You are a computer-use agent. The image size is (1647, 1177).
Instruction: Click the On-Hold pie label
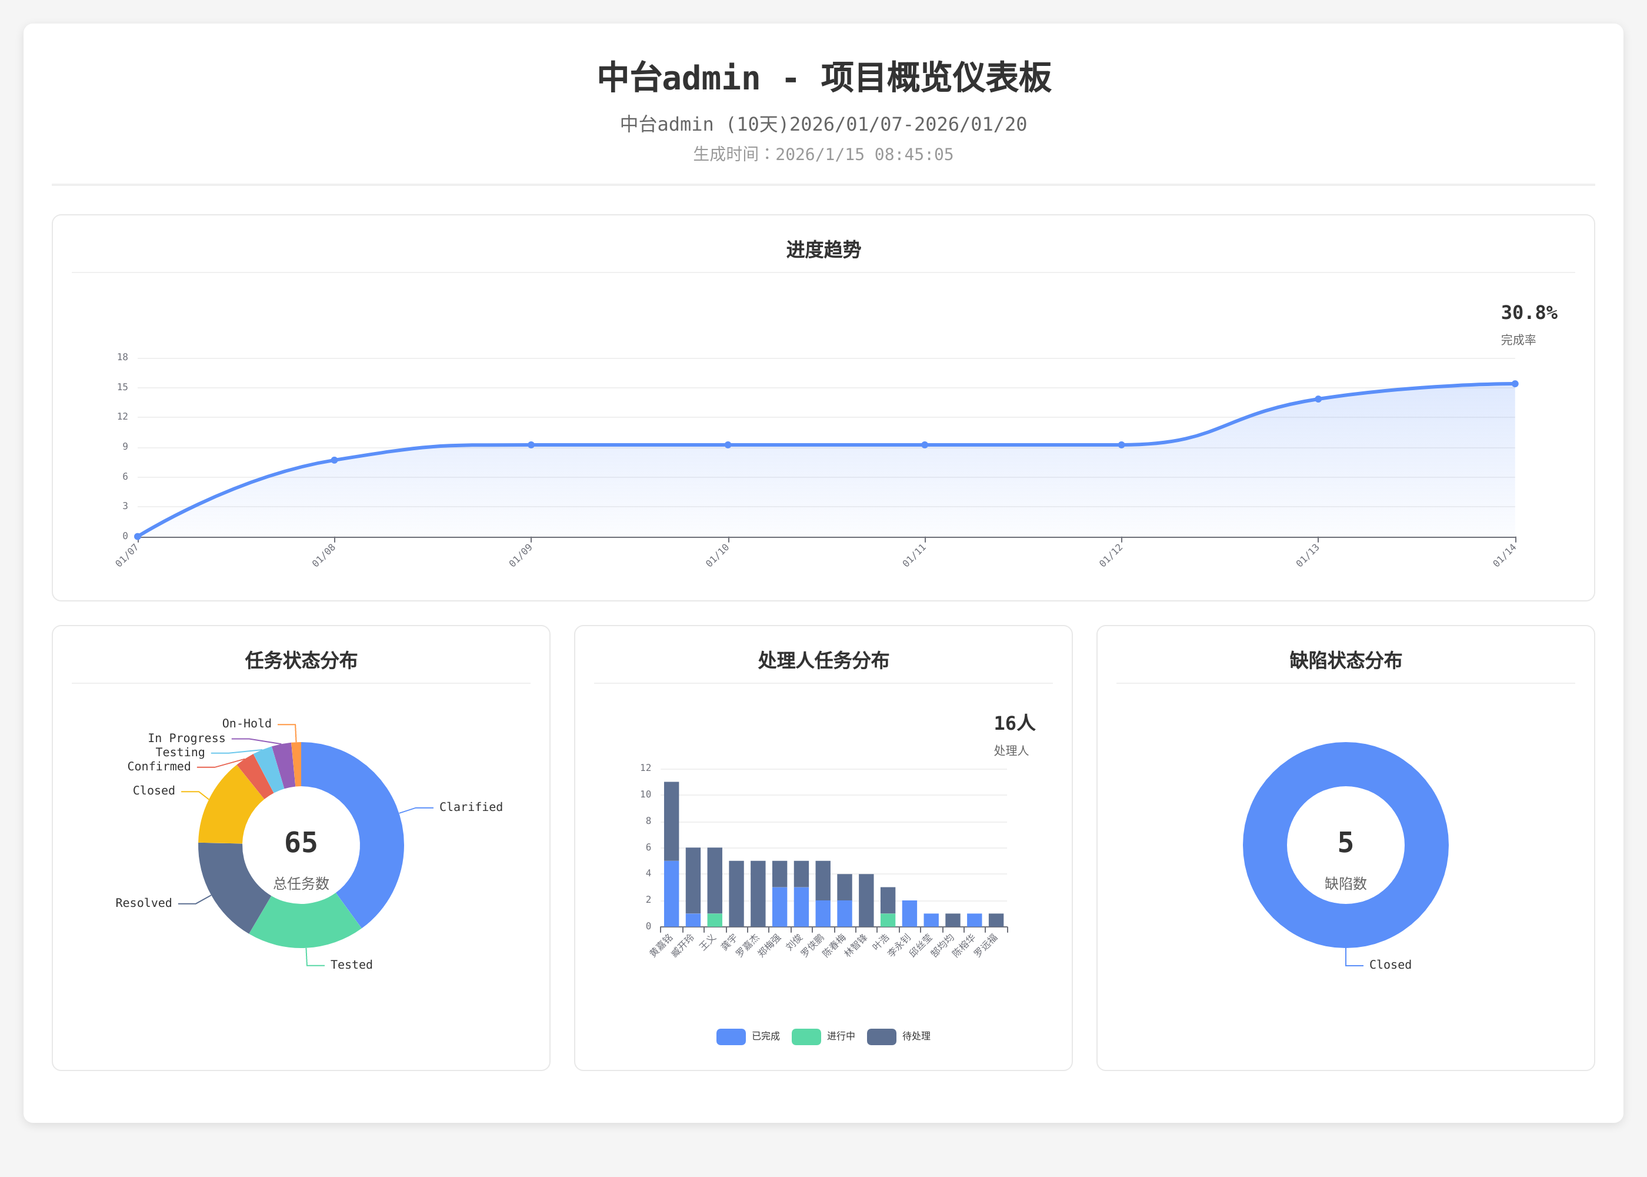coord(246,723)
